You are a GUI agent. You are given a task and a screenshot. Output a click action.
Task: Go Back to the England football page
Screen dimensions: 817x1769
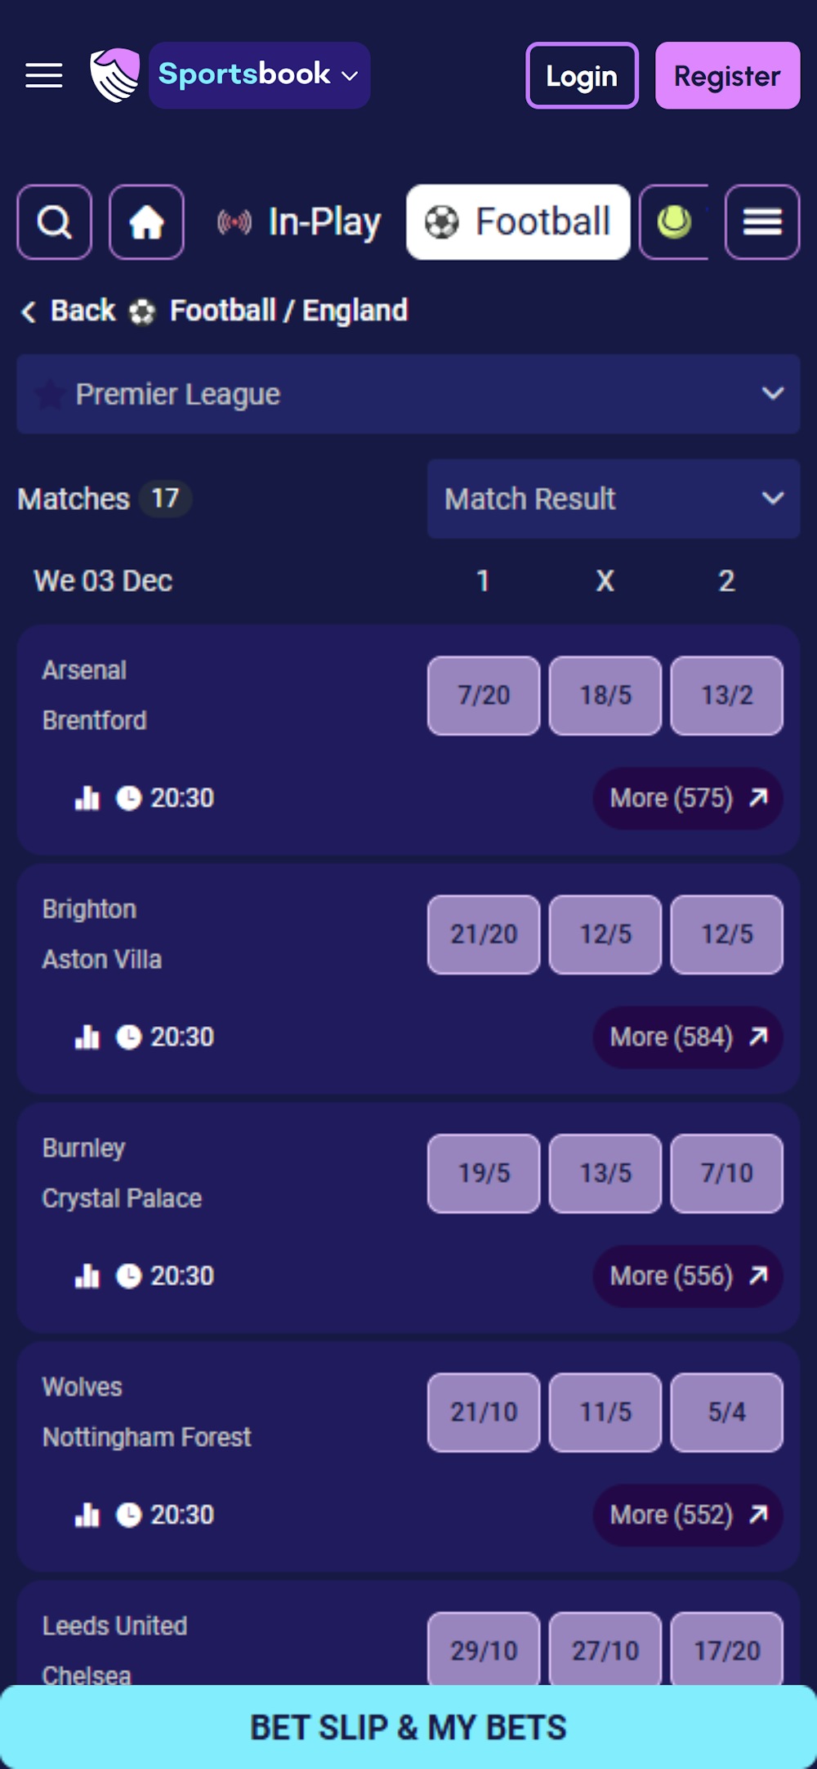(69, 311)
